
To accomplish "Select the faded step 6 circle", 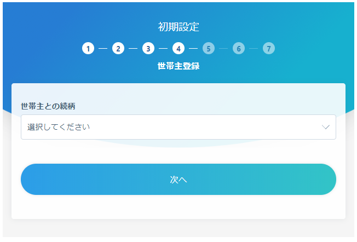I will [238, 48].
